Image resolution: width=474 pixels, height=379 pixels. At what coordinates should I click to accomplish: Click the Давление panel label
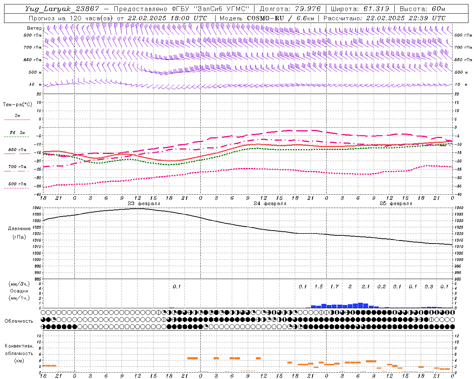[x=19, y=229]
